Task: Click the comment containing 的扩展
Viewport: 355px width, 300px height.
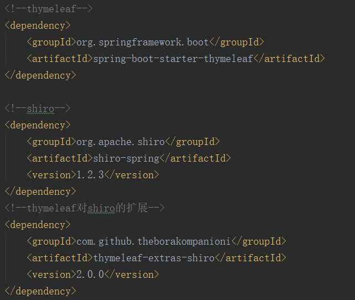Action: click(85, 208)
